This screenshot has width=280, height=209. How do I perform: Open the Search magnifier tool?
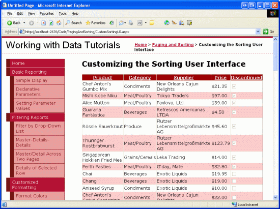coord(68,23)
